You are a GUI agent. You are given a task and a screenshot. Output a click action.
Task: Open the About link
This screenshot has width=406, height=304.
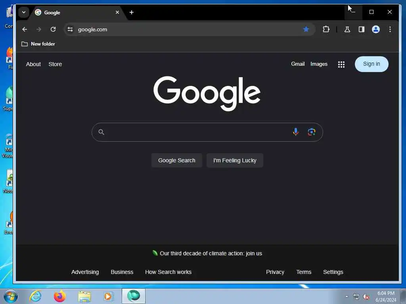coord(33,64)
